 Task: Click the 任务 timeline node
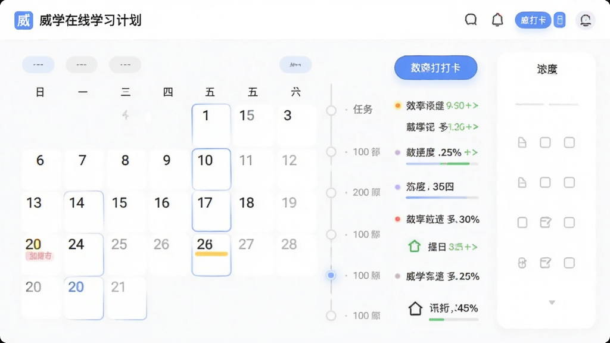[x=331, y=110]
